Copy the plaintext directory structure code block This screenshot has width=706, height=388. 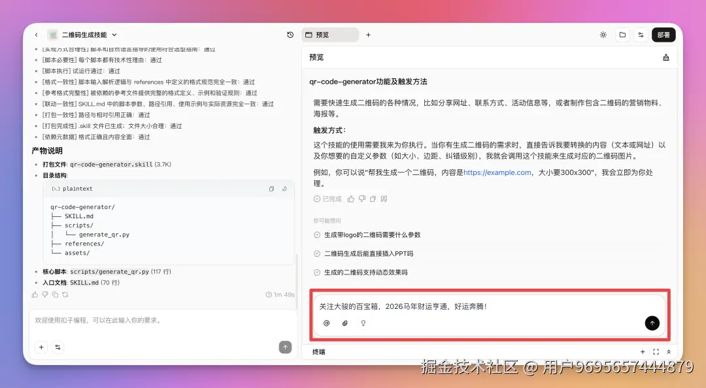[271, 188]
